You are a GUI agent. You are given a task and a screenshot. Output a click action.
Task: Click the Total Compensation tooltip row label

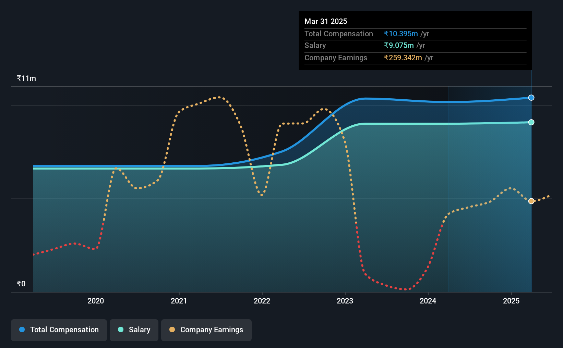[339, 34]
